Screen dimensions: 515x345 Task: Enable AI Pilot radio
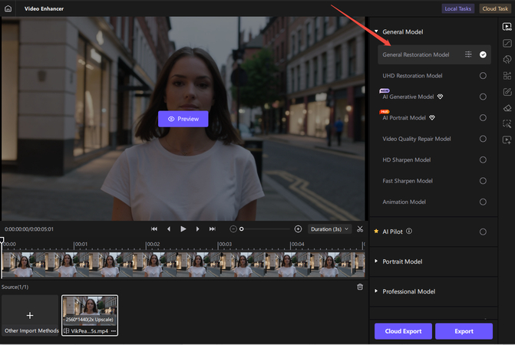point(483,232)
